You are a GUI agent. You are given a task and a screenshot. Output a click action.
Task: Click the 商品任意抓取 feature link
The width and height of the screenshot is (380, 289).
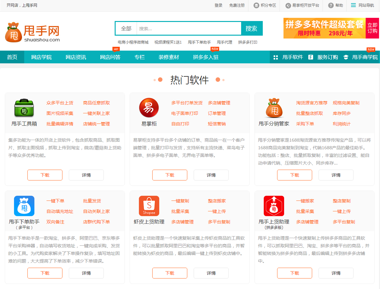point(97,103)
